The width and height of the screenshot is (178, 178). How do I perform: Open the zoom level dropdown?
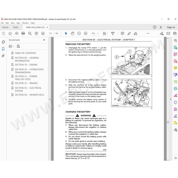(98, 34)
